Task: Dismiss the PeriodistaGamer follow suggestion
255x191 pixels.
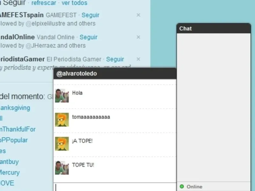Action: click(x=138, y=59)
